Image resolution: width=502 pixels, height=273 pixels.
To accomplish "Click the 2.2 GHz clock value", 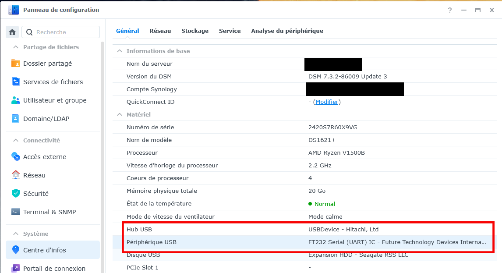I will click(319, 165).
